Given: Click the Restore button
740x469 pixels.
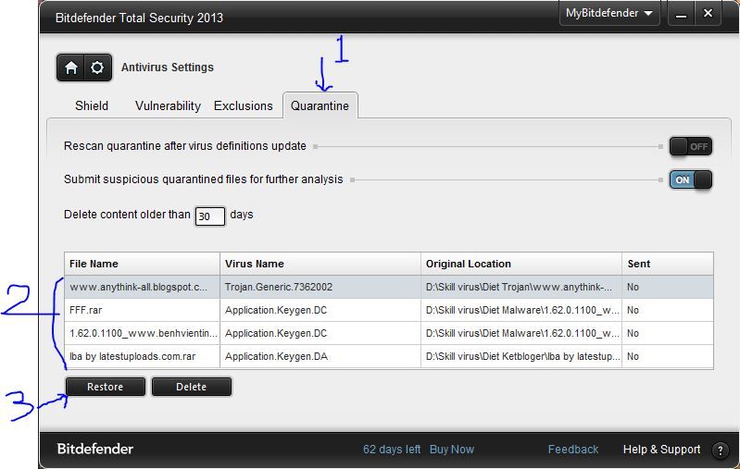Looking at the screenshot, I should (106, 387).
